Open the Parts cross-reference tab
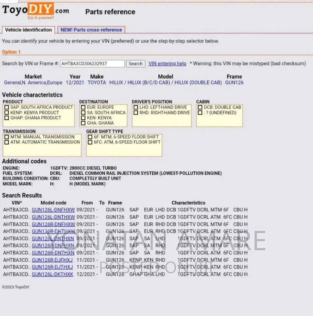The height and width of the screenshot is (316, 313). (x=92, y=30)
